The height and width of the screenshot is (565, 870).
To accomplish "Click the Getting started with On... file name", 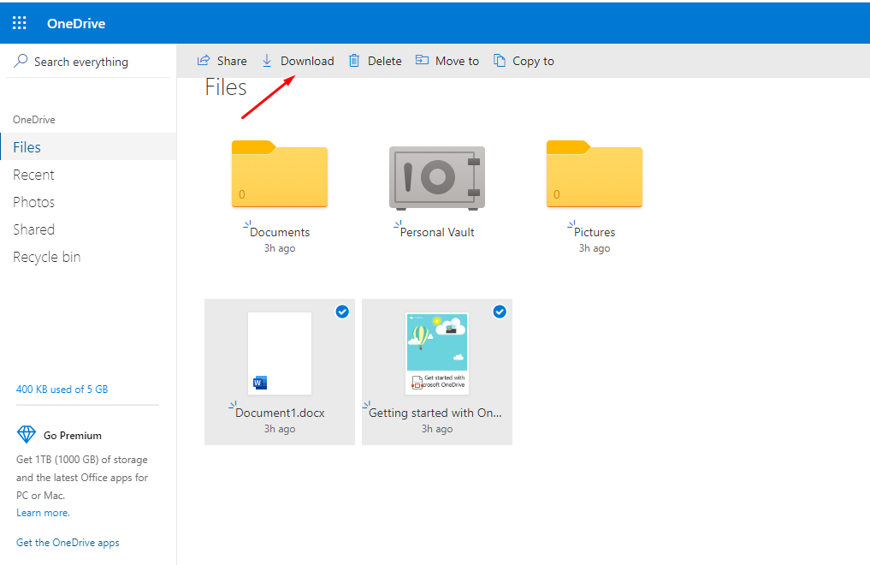I will [x=435, y=413].
